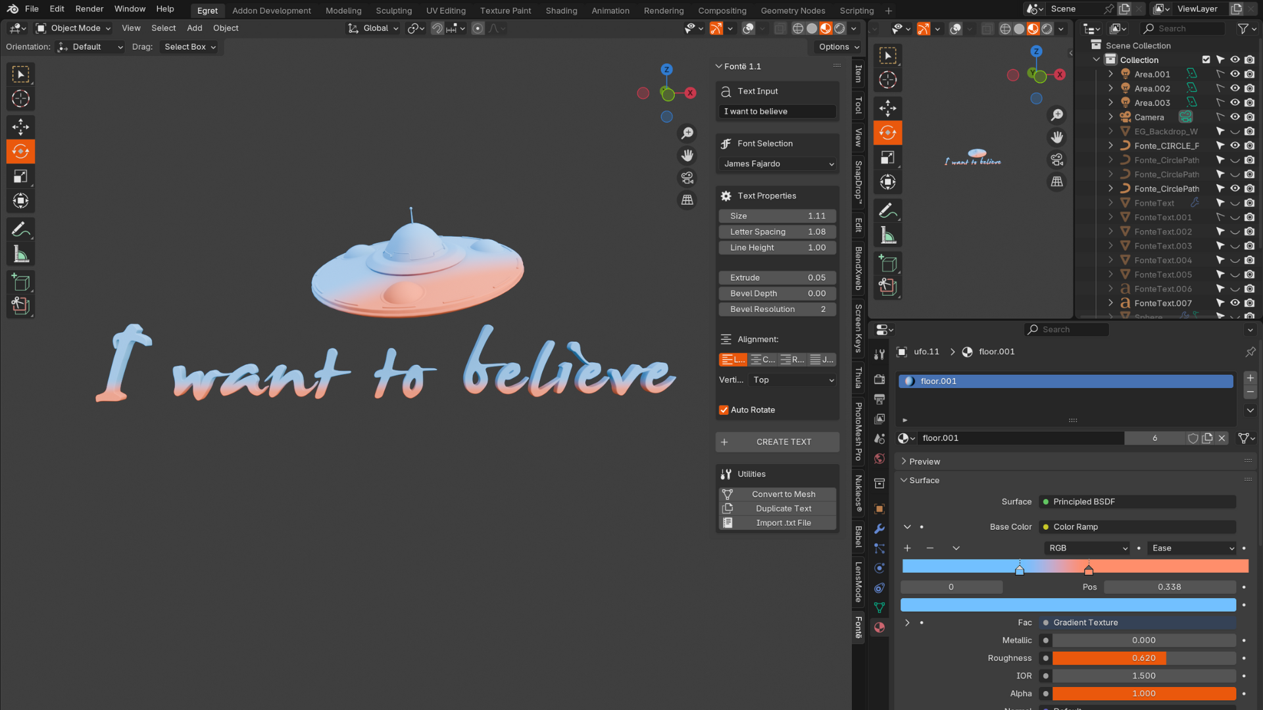Select the Measure tool in left toolbar

(x=20, y=254)
